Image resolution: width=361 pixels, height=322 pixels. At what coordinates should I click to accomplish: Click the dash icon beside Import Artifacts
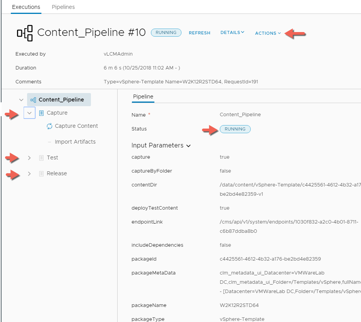pyautogui.click(x=49, y=142)
